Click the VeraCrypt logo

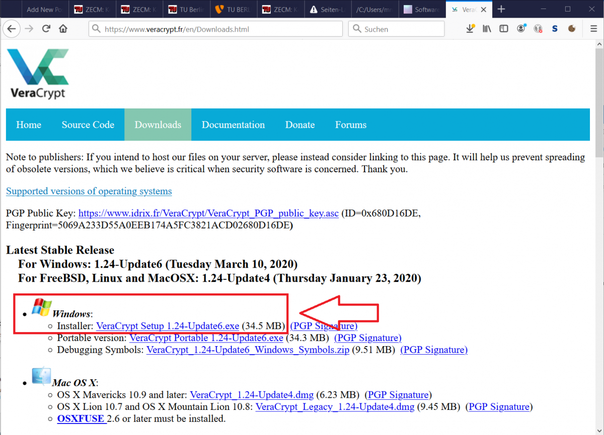click(38, 74)
